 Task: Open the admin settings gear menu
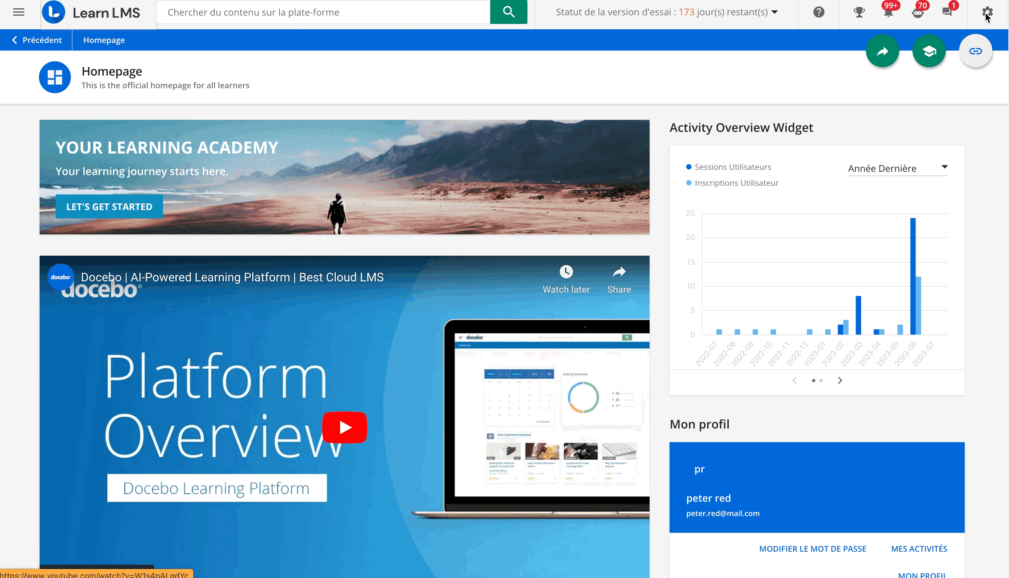988,12
